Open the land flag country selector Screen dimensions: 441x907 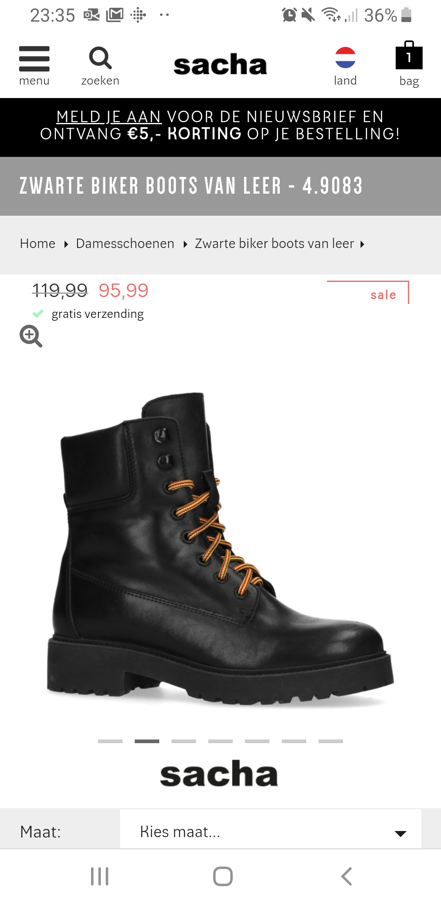pyautogui.click(x=345, y=58)
